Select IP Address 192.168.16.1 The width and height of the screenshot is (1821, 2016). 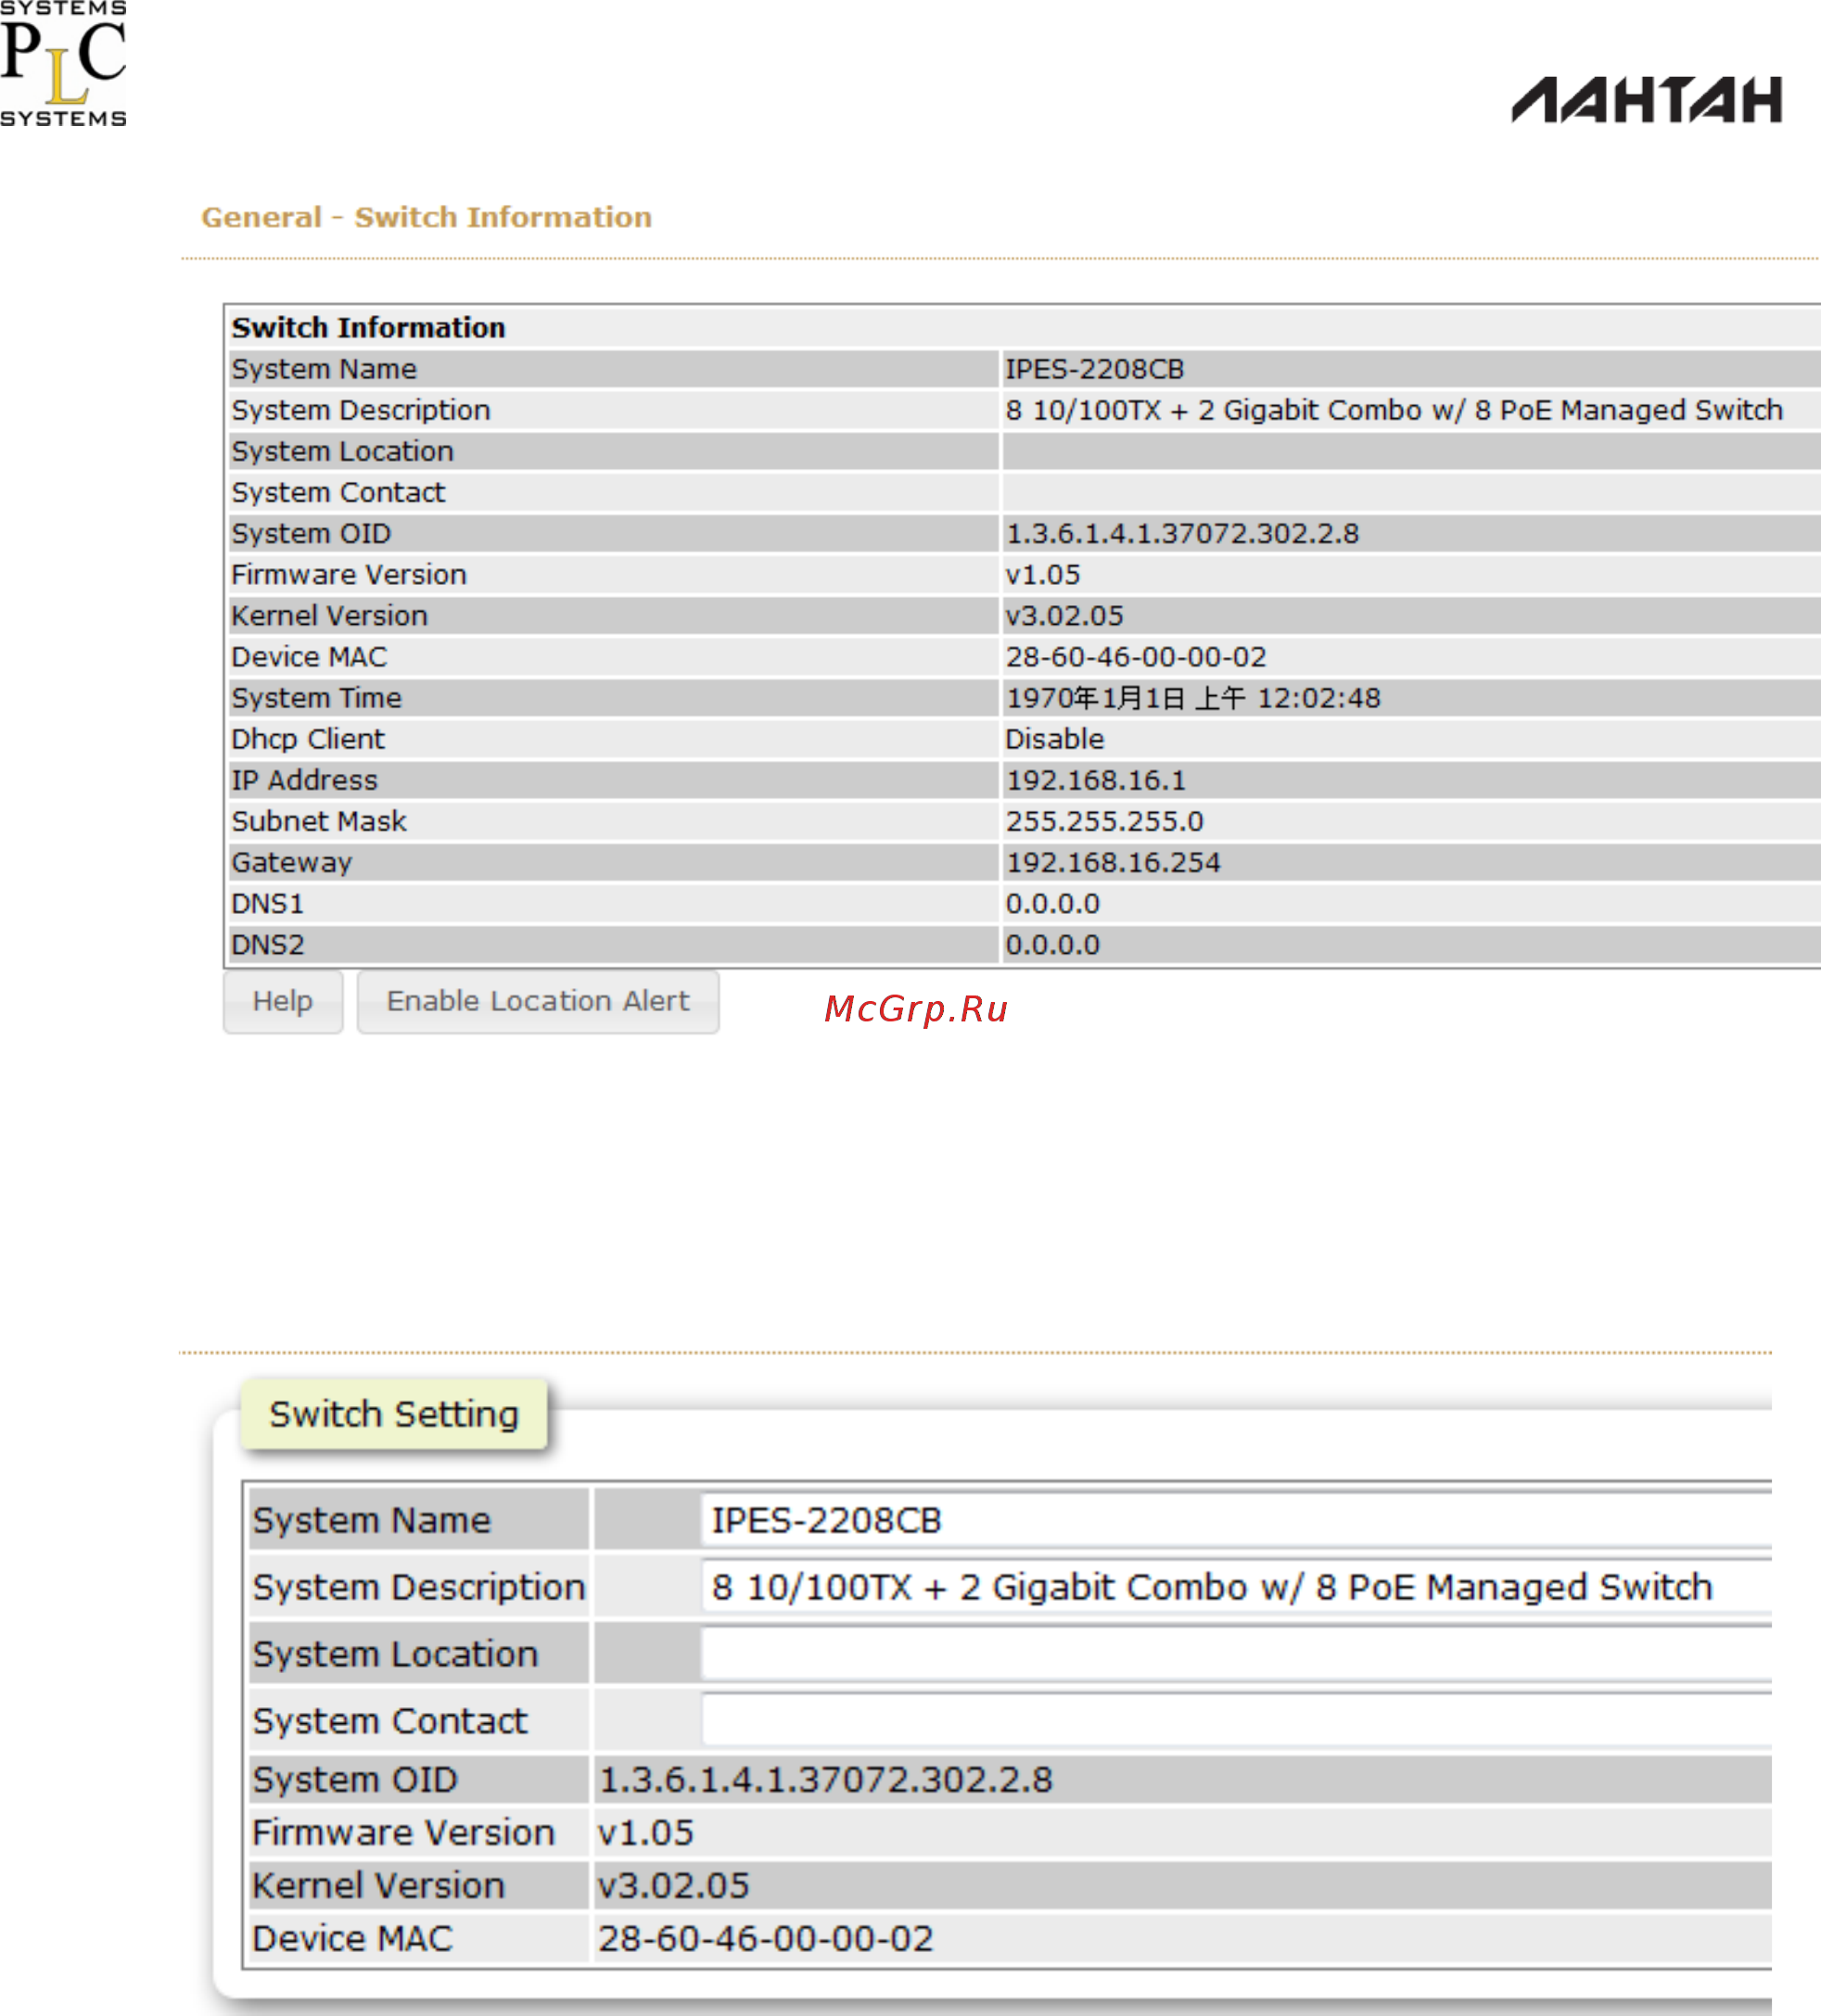1096,780
